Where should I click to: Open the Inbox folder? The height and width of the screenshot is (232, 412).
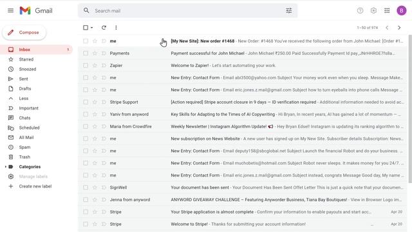tap(37, 50)
